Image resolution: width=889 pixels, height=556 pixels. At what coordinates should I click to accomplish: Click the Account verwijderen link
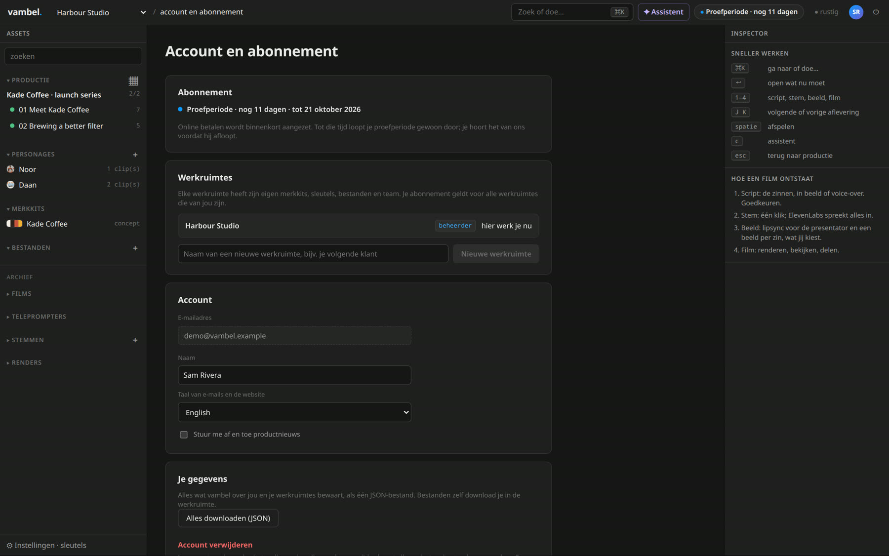(215, 545)
